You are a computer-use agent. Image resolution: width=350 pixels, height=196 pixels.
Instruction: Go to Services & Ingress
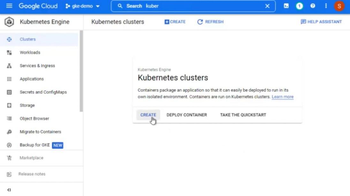pyautogui.click(x=37, y=66)
